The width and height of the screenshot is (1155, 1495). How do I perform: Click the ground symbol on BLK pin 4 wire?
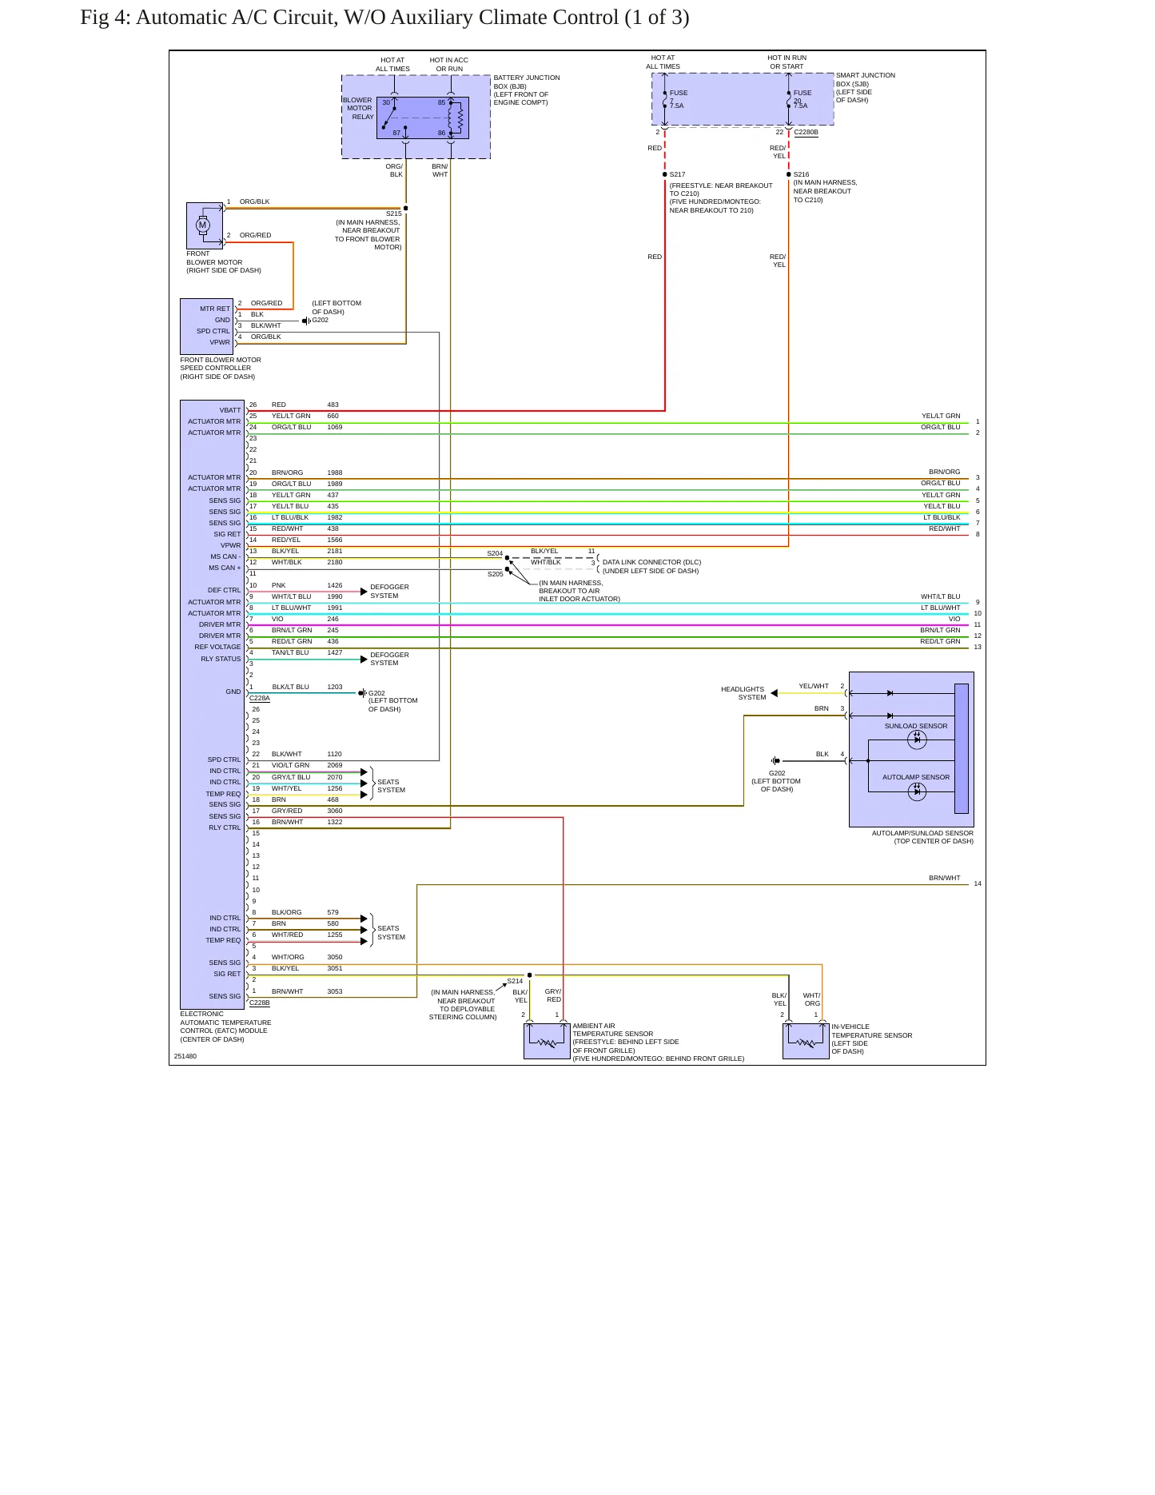[x=775, y=760]
